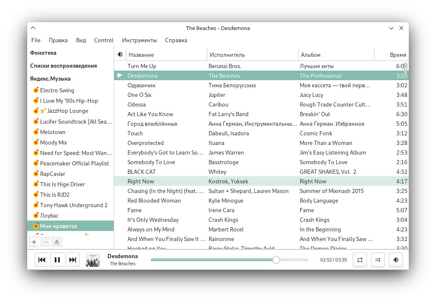This screenshot has height=302, width=436.
Task: Open the Справка menu
Action: pos(176,40)
